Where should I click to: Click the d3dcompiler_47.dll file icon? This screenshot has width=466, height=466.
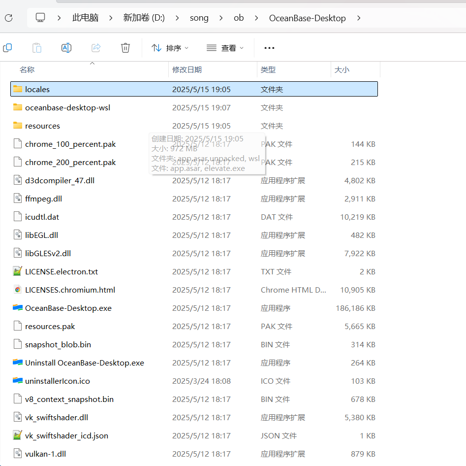pyautogui.click(x=18, y=180)
